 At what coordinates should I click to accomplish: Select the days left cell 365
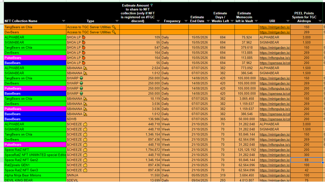[223, 119]
